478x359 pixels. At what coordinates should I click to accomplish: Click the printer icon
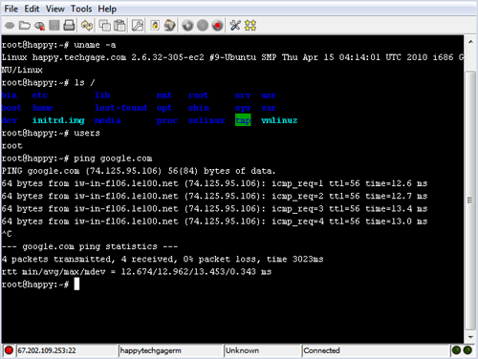pos(69,25)
